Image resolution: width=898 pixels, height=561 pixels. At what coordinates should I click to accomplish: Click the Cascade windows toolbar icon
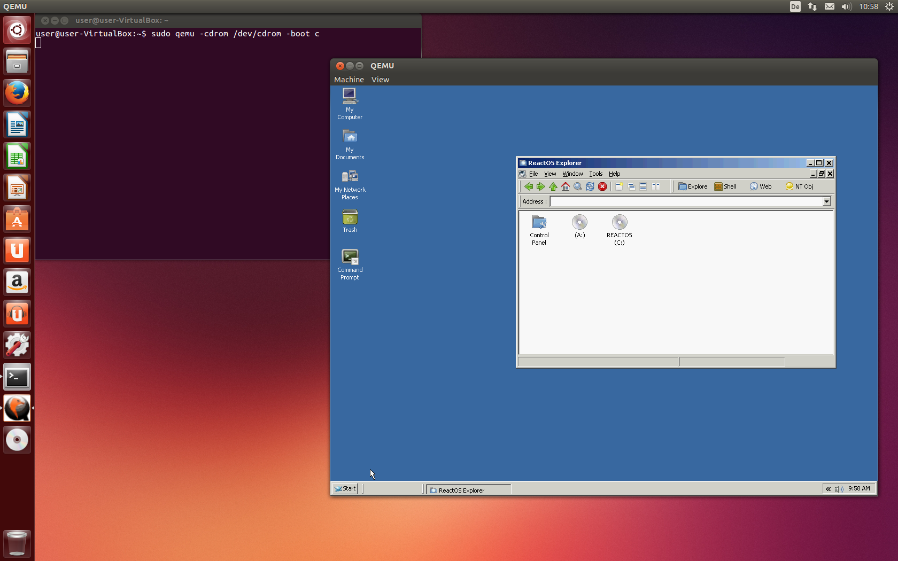pyautogui.click(x=631, y=186)
